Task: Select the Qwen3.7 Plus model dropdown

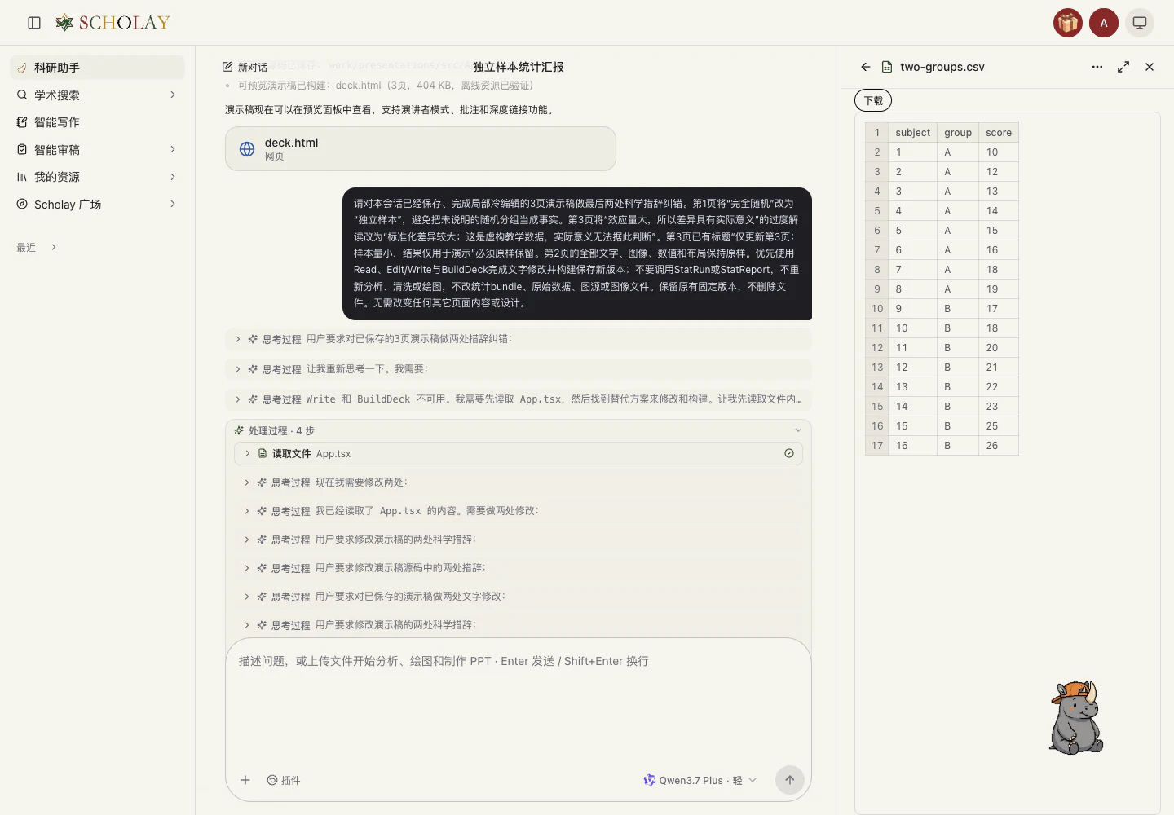Action: pos(700,780)
